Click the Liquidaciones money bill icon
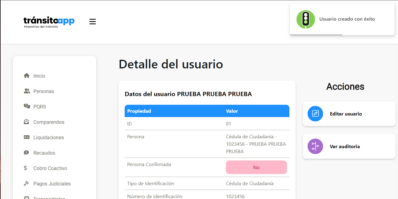 tap(27, 137)
